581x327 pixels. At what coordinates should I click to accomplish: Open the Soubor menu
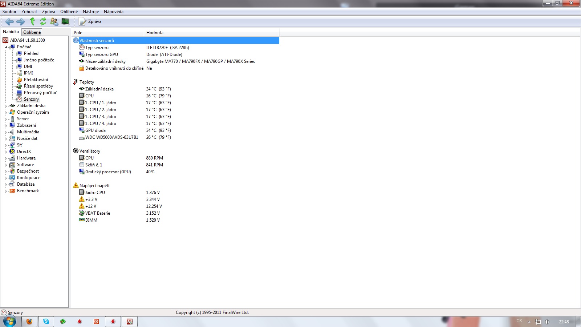(x=9, y=12)
